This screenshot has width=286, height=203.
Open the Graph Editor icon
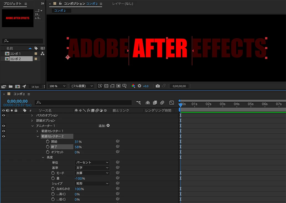[x=171, y=103]
